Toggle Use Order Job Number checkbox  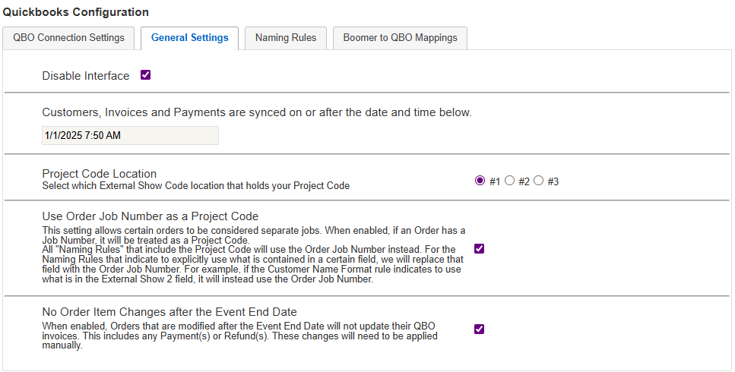coord(479,248)
